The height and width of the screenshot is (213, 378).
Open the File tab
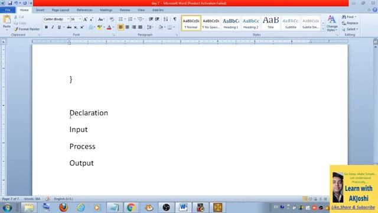[8, 10]
